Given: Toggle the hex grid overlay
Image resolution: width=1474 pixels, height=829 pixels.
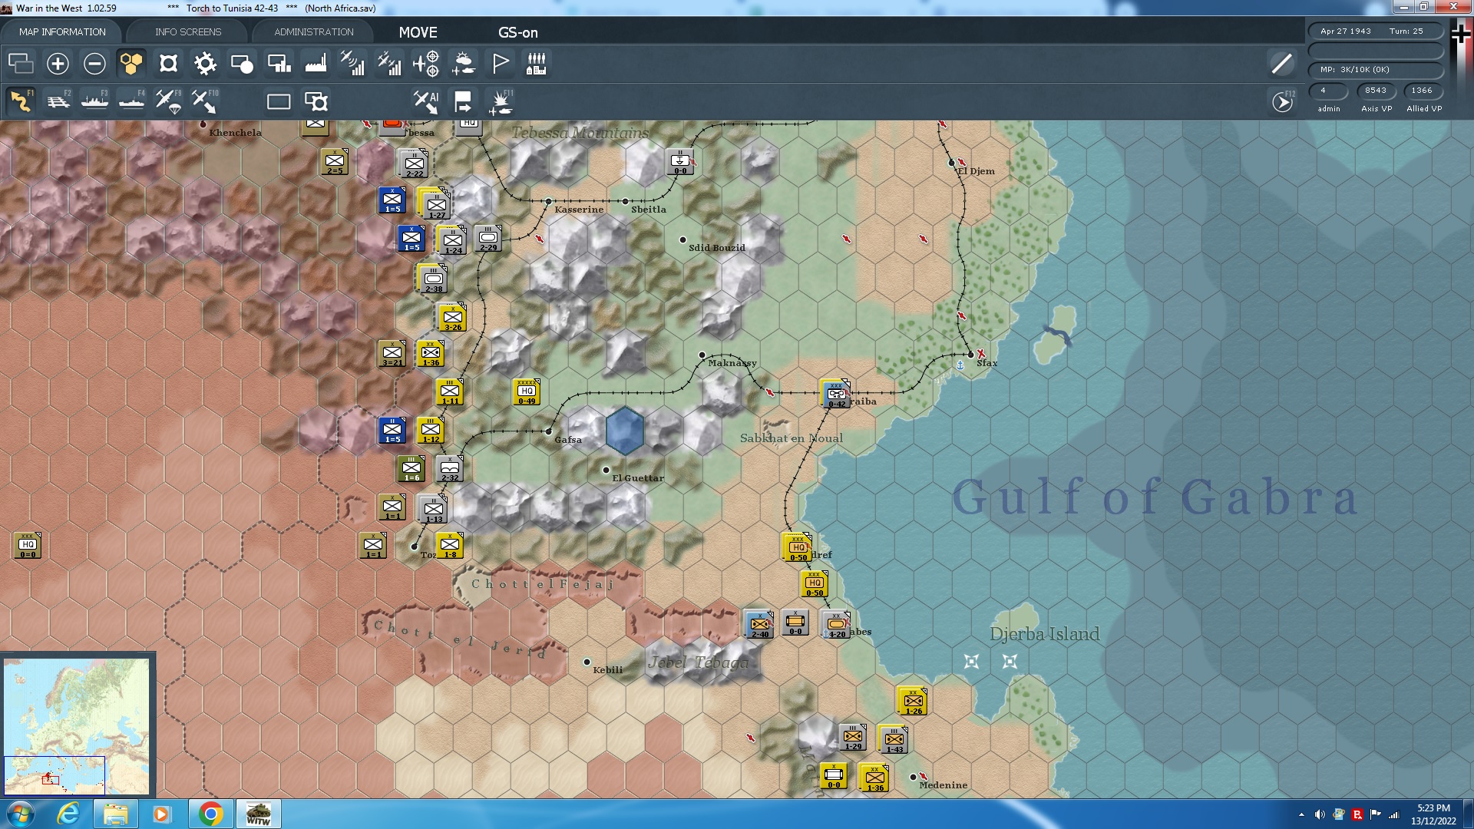Looking at the screenshot, I should point(131,64).
